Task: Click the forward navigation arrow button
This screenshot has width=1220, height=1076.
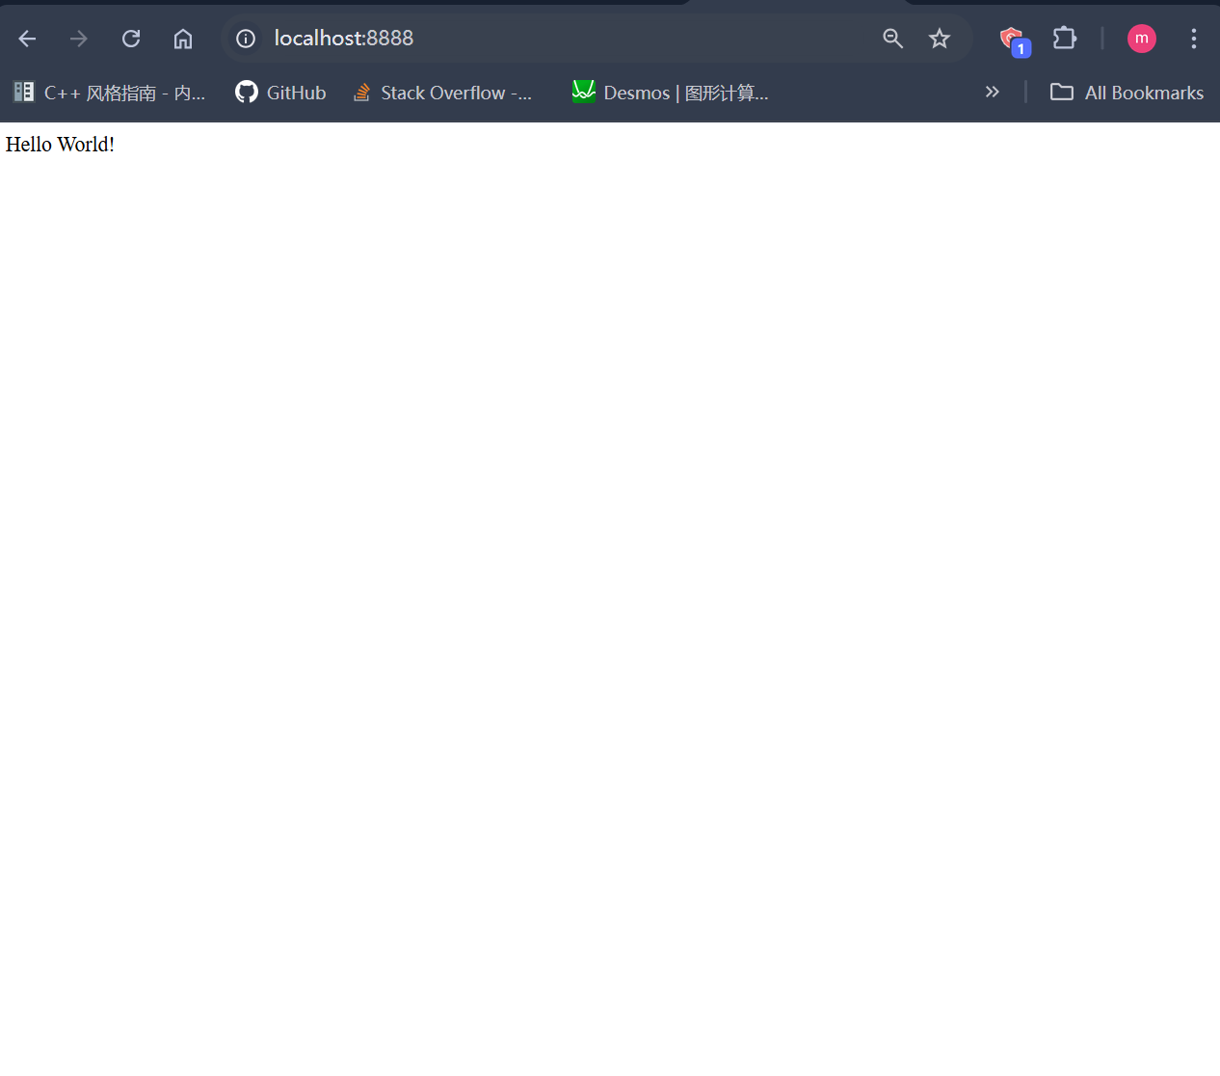Action: click(x=78, y=39)
